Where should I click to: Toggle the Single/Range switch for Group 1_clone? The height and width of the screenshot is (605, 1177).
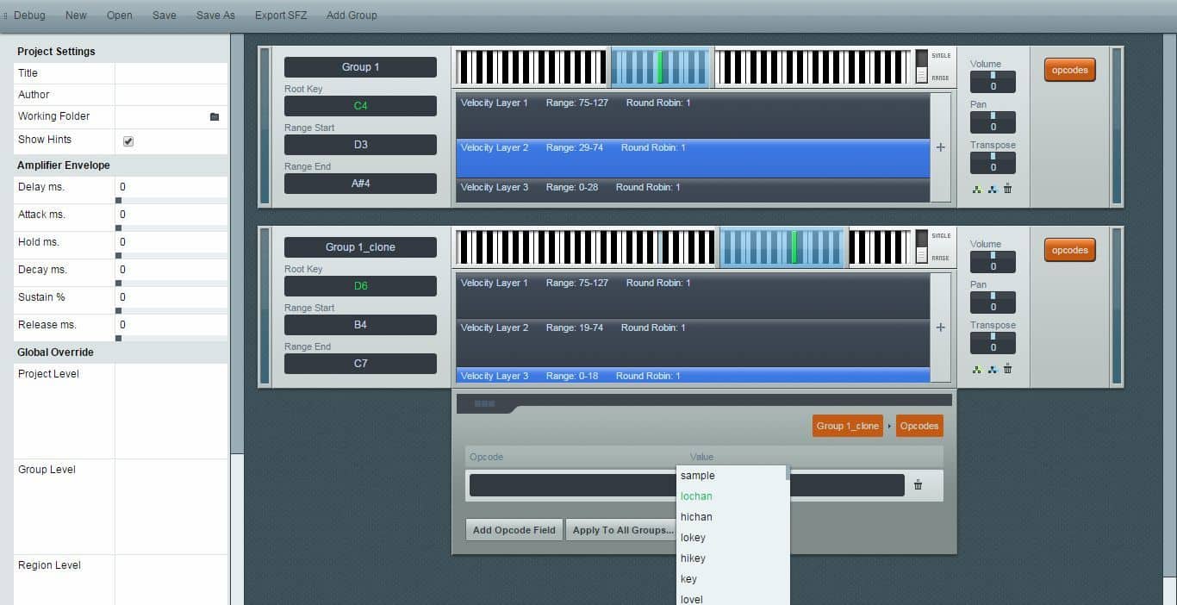point(921,246)
